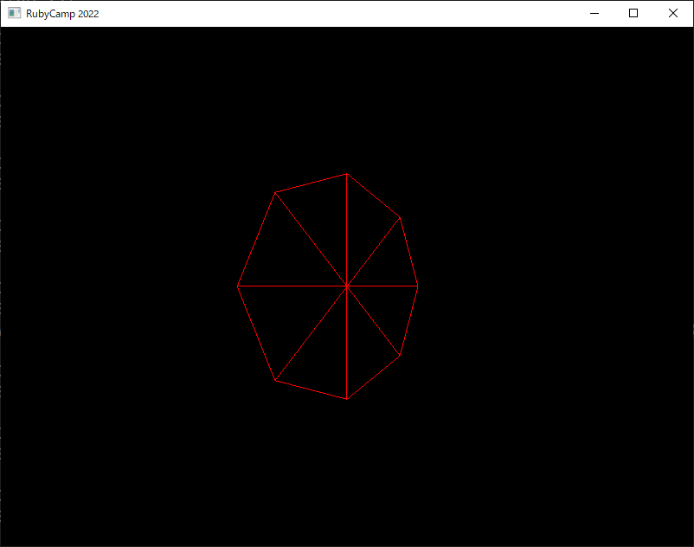Click the RubyCamp 2022 window app icon
This screenshot has width=694, height=547.
(14, 13)
